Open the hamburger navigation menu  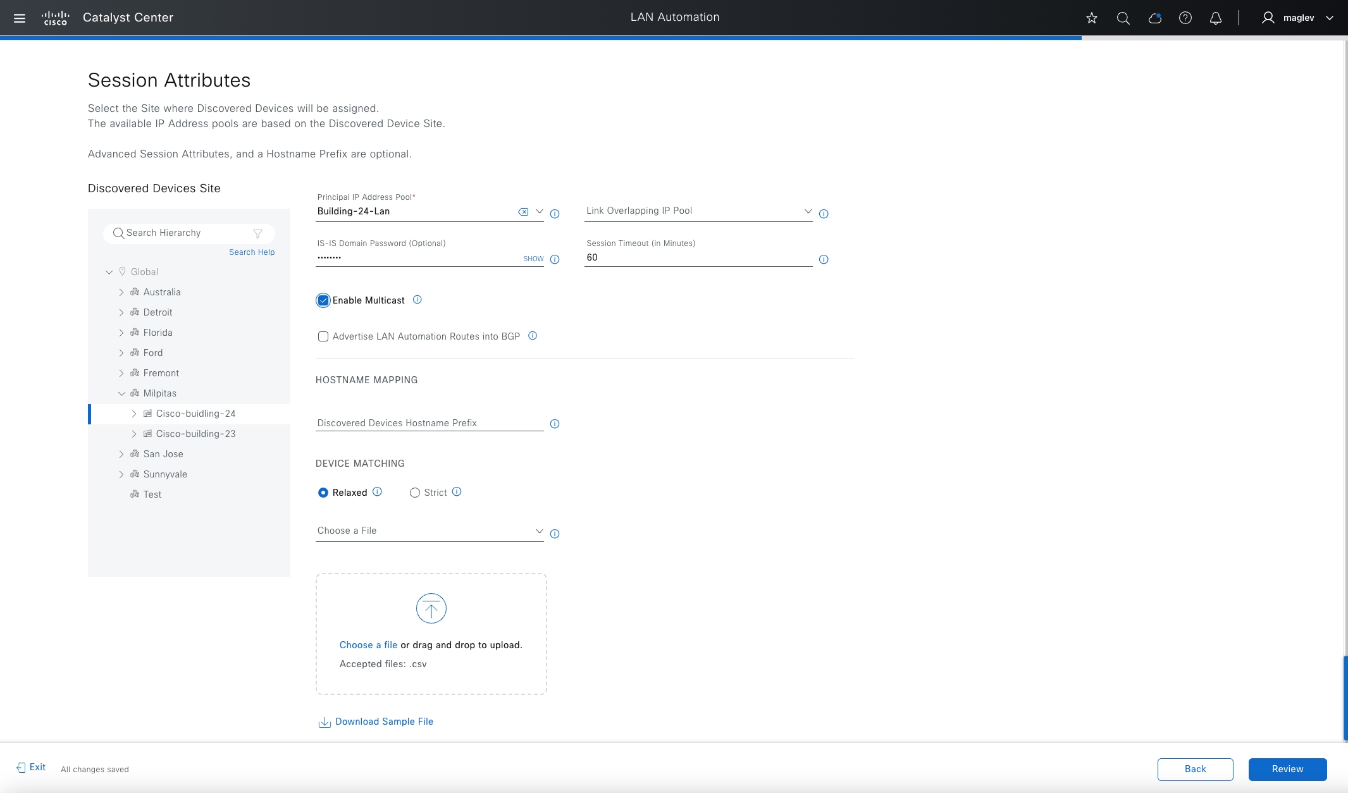[20, 18]
